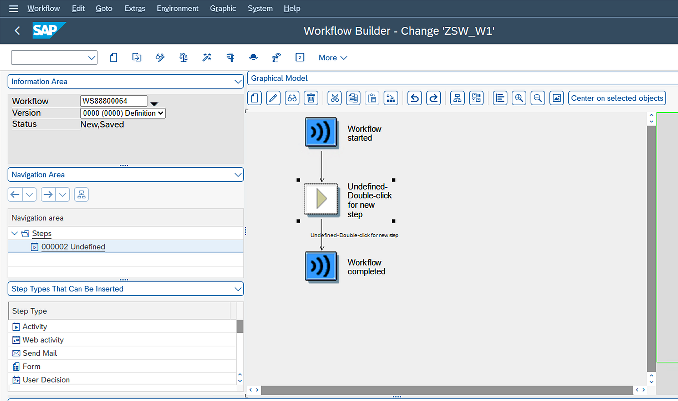This screenshot has height=401, width=678.
Task: Click the Workflow completed event node
Action: 322,267
